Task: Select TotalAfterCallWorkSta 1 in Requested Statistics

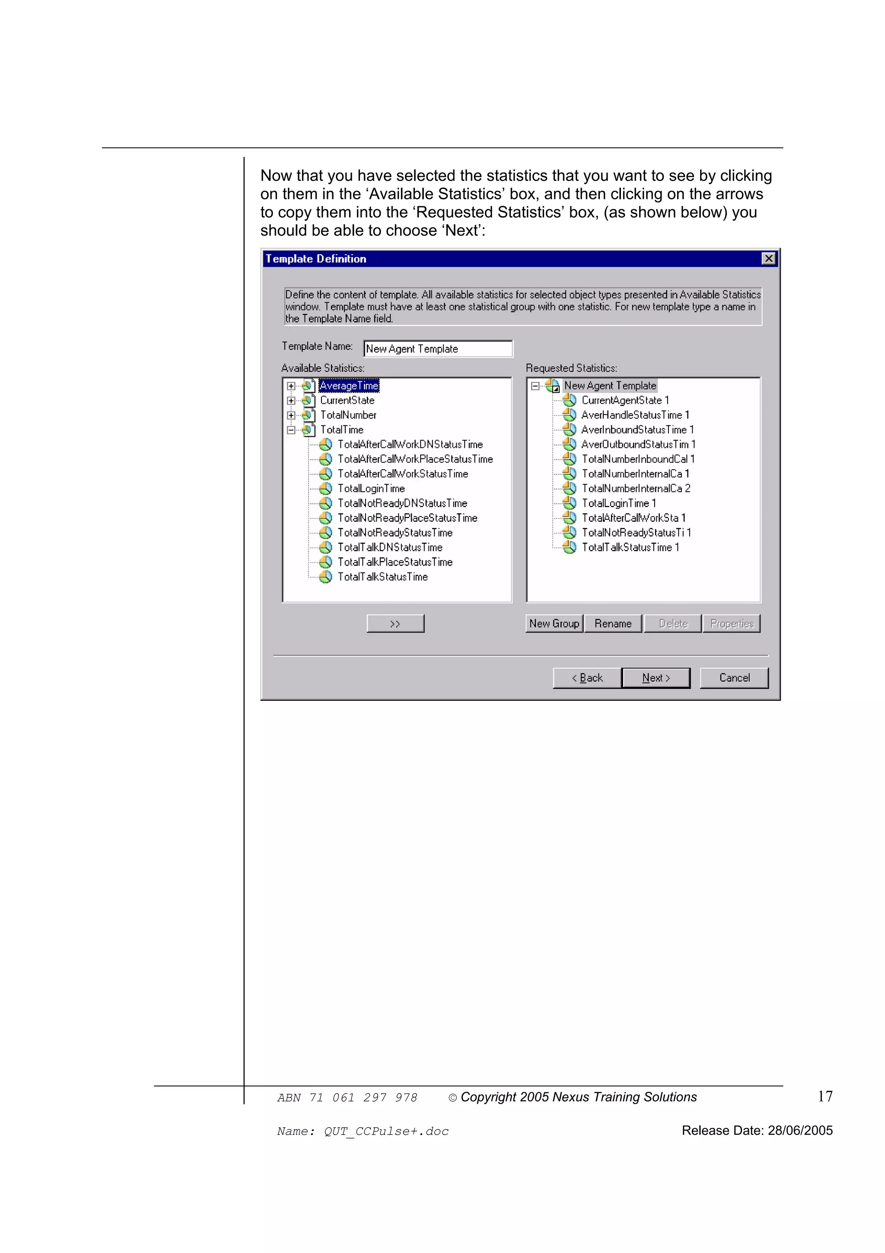Action: (633, 518)
